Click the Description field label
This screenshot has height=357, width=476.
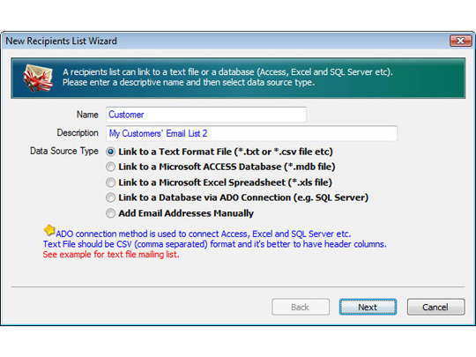(78, 132)
